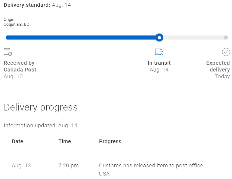
Task: Click the Date column header
Action: (17, 141)
